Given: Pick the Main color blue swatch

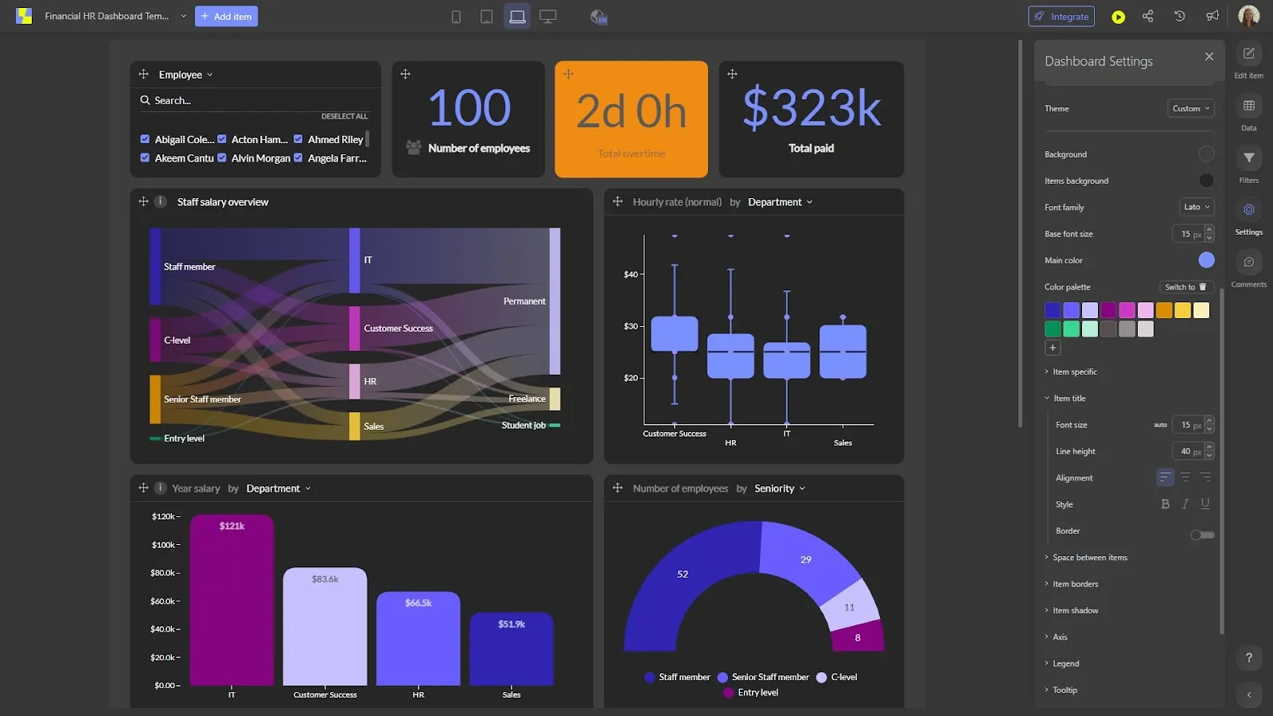Looking at the screenshot, I should point(1206,260).
